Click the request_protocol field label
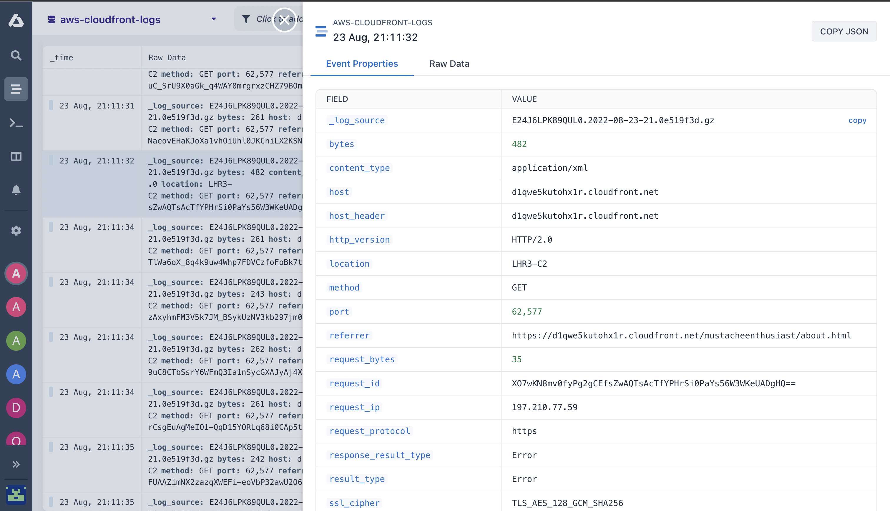Image resolution: width=890 pixels, height=511 pixels. tap(369, 431)
